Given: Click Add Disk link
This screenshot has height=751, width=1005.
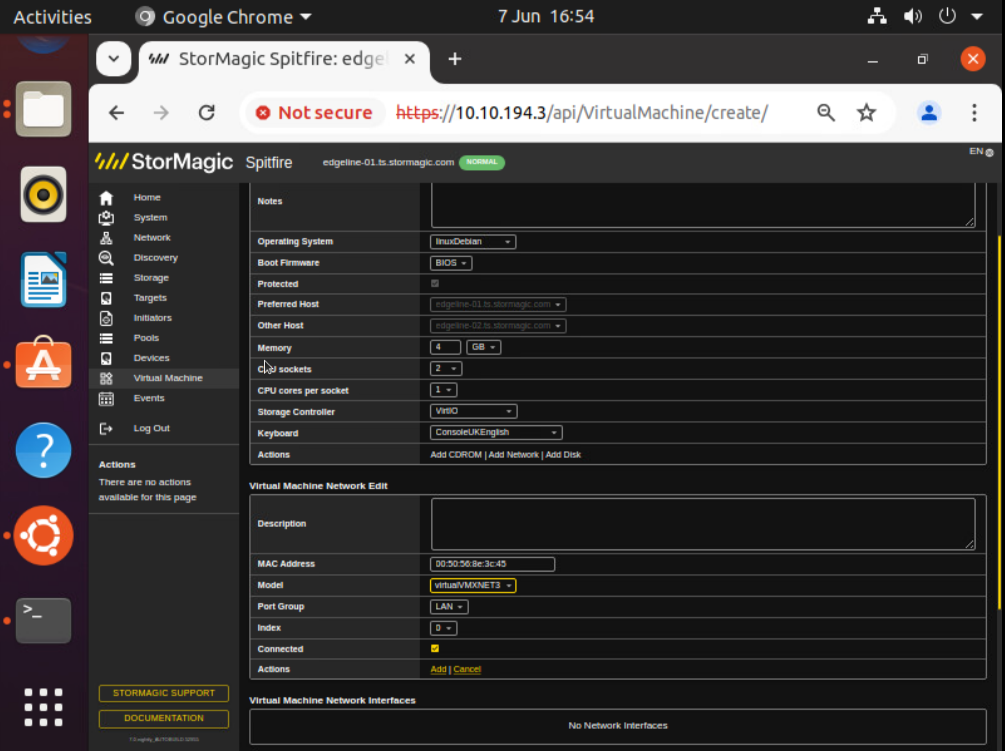Looking at the screenshot, I should click(563, 455).
